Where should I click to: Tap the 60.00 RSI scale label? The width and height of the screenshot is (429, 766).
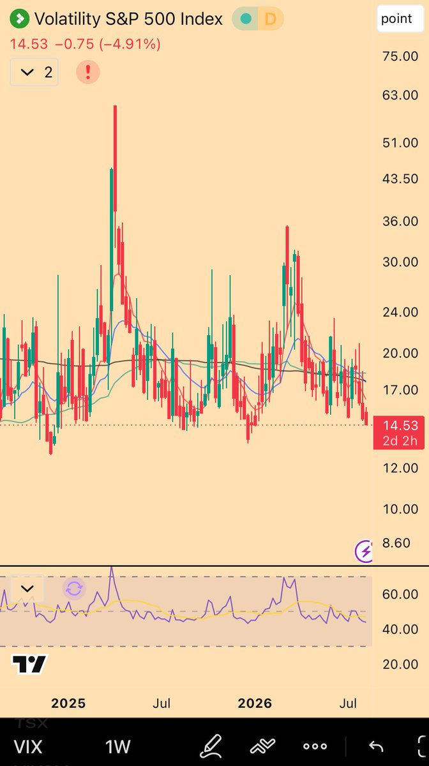[x=401, y=594]
